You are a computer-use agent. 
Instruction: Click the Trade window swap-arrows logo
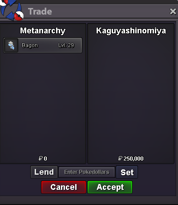coord(12,10)
